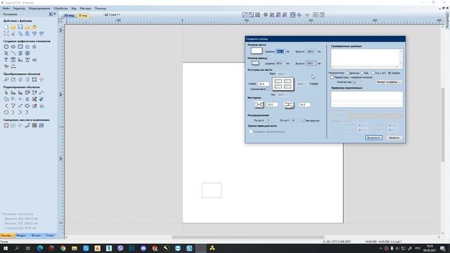The height and width of the screenshot is (253, 450).
Task: Click the stacked gaps icon next to horizontal gap icon
Action: click(289, 105)
